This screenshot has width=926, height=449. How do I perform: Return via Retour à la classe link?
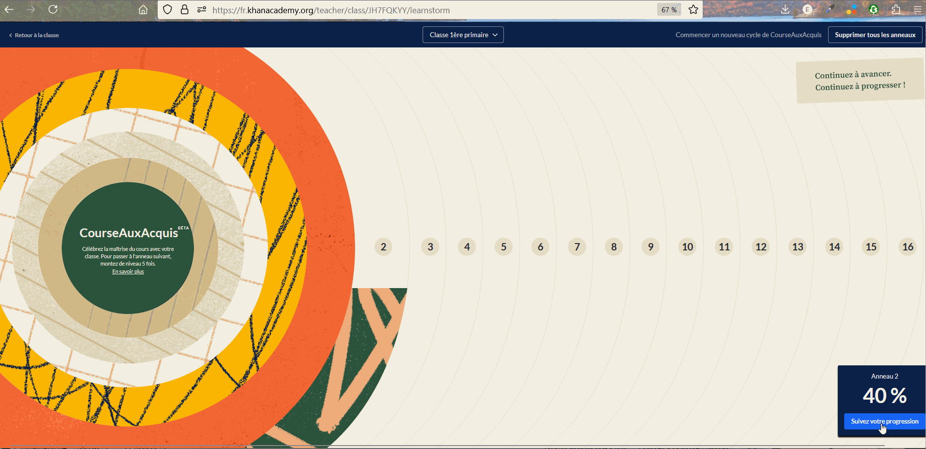(34, 35)
